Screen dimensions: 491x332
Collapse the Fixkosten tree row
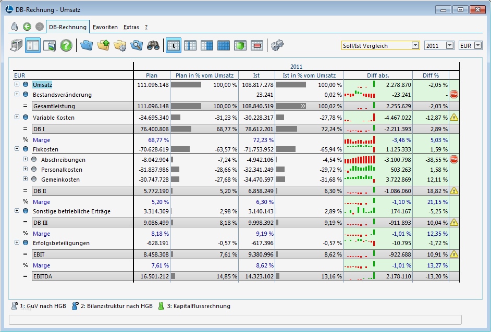17,149
